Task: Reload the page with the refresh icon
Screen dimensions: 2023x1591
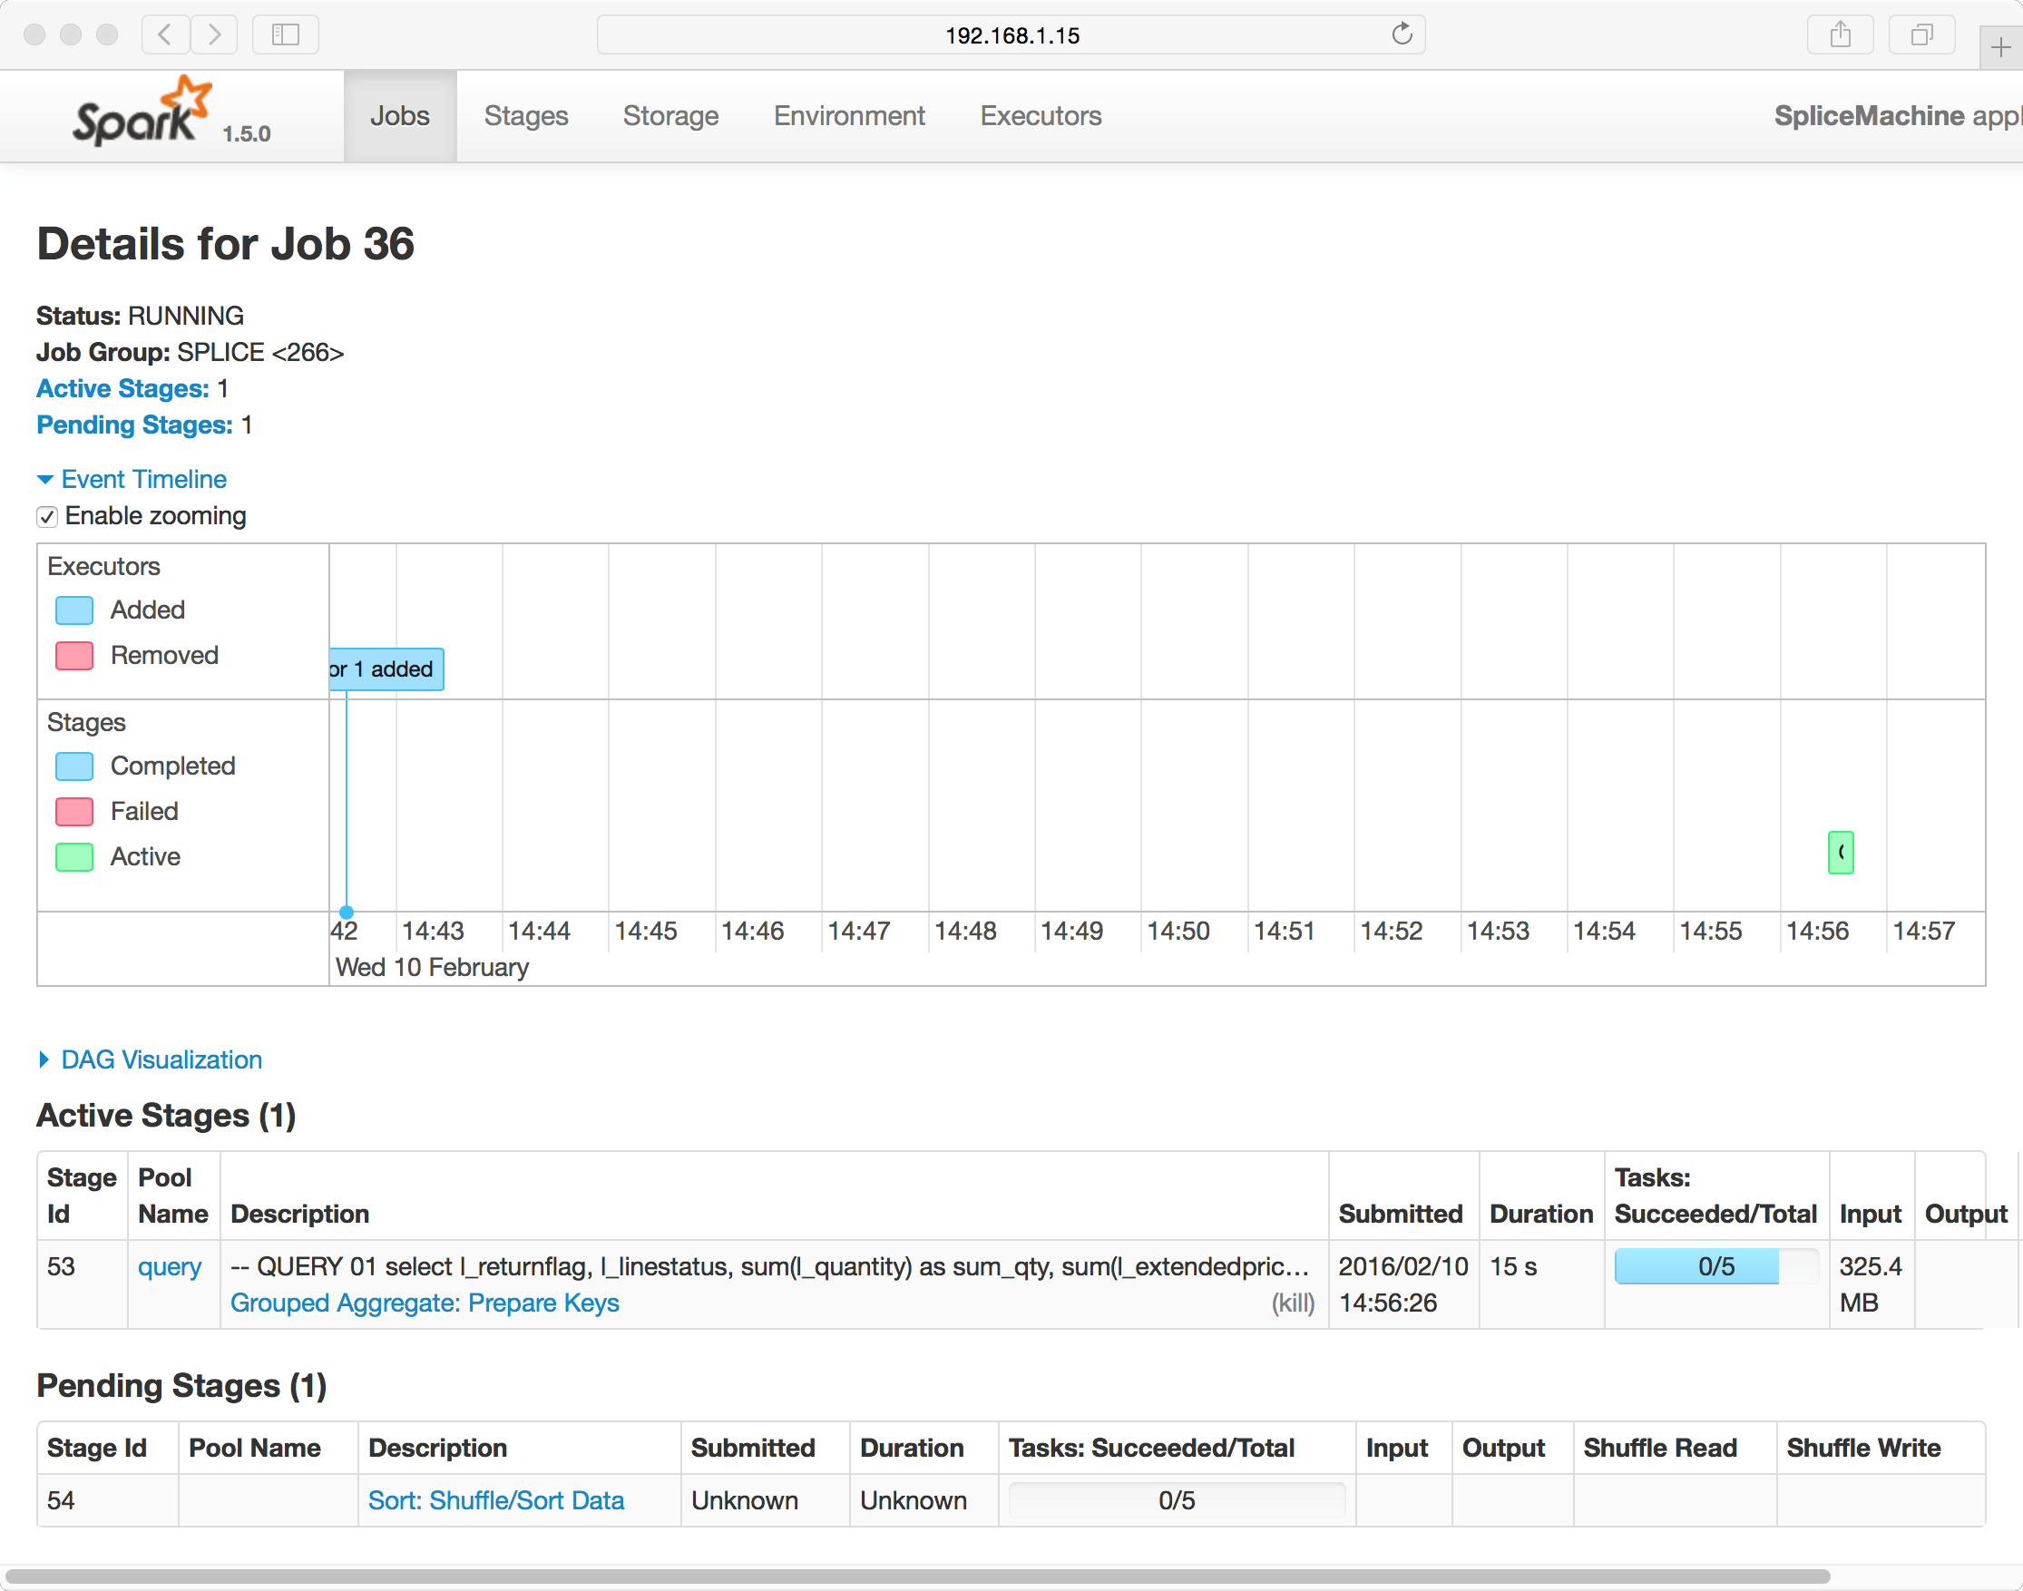Action: pyautogui.click(x=1402, y=34)
